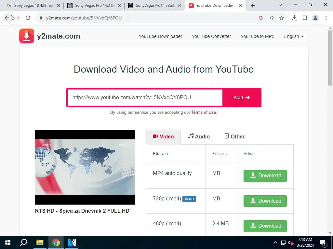
Task: Go back using browser back arrow
Action: coord(7,18)
